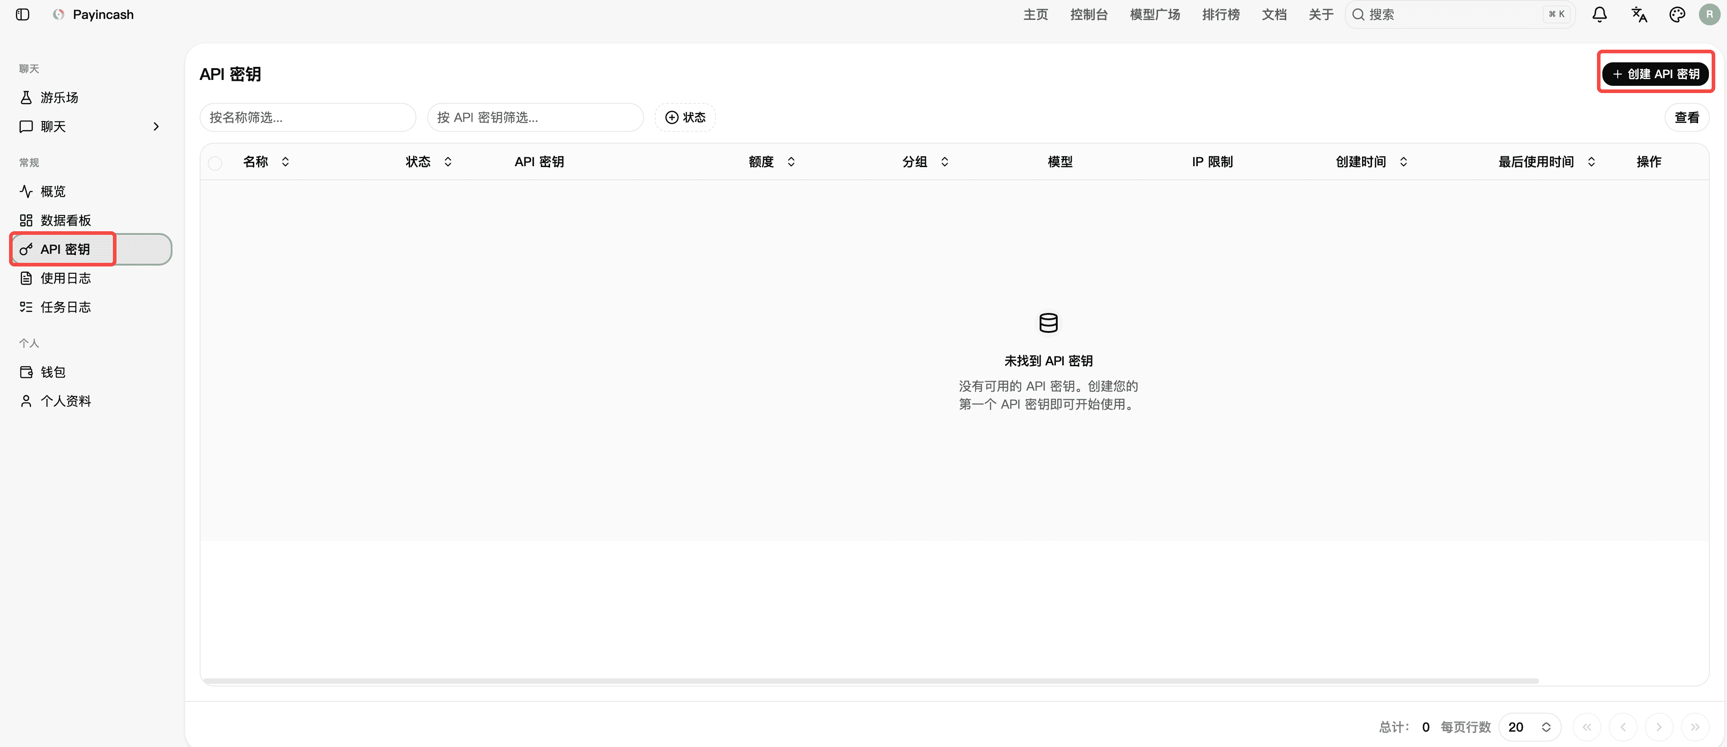The height and width of the screenshot is (747, 1727).
Task: Open the 排行榜 nav item
Action: pos(1221,14)
